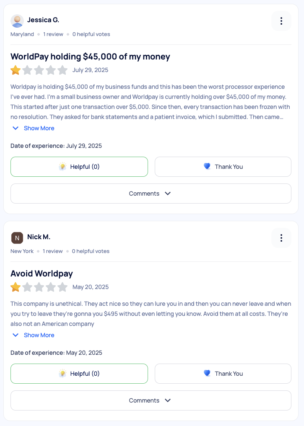Click the one-star rating on the WorldPay review

point(16,70)
